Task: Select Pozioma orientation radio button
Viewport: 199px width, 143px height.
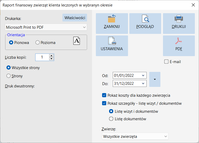Action: [38, 42]
